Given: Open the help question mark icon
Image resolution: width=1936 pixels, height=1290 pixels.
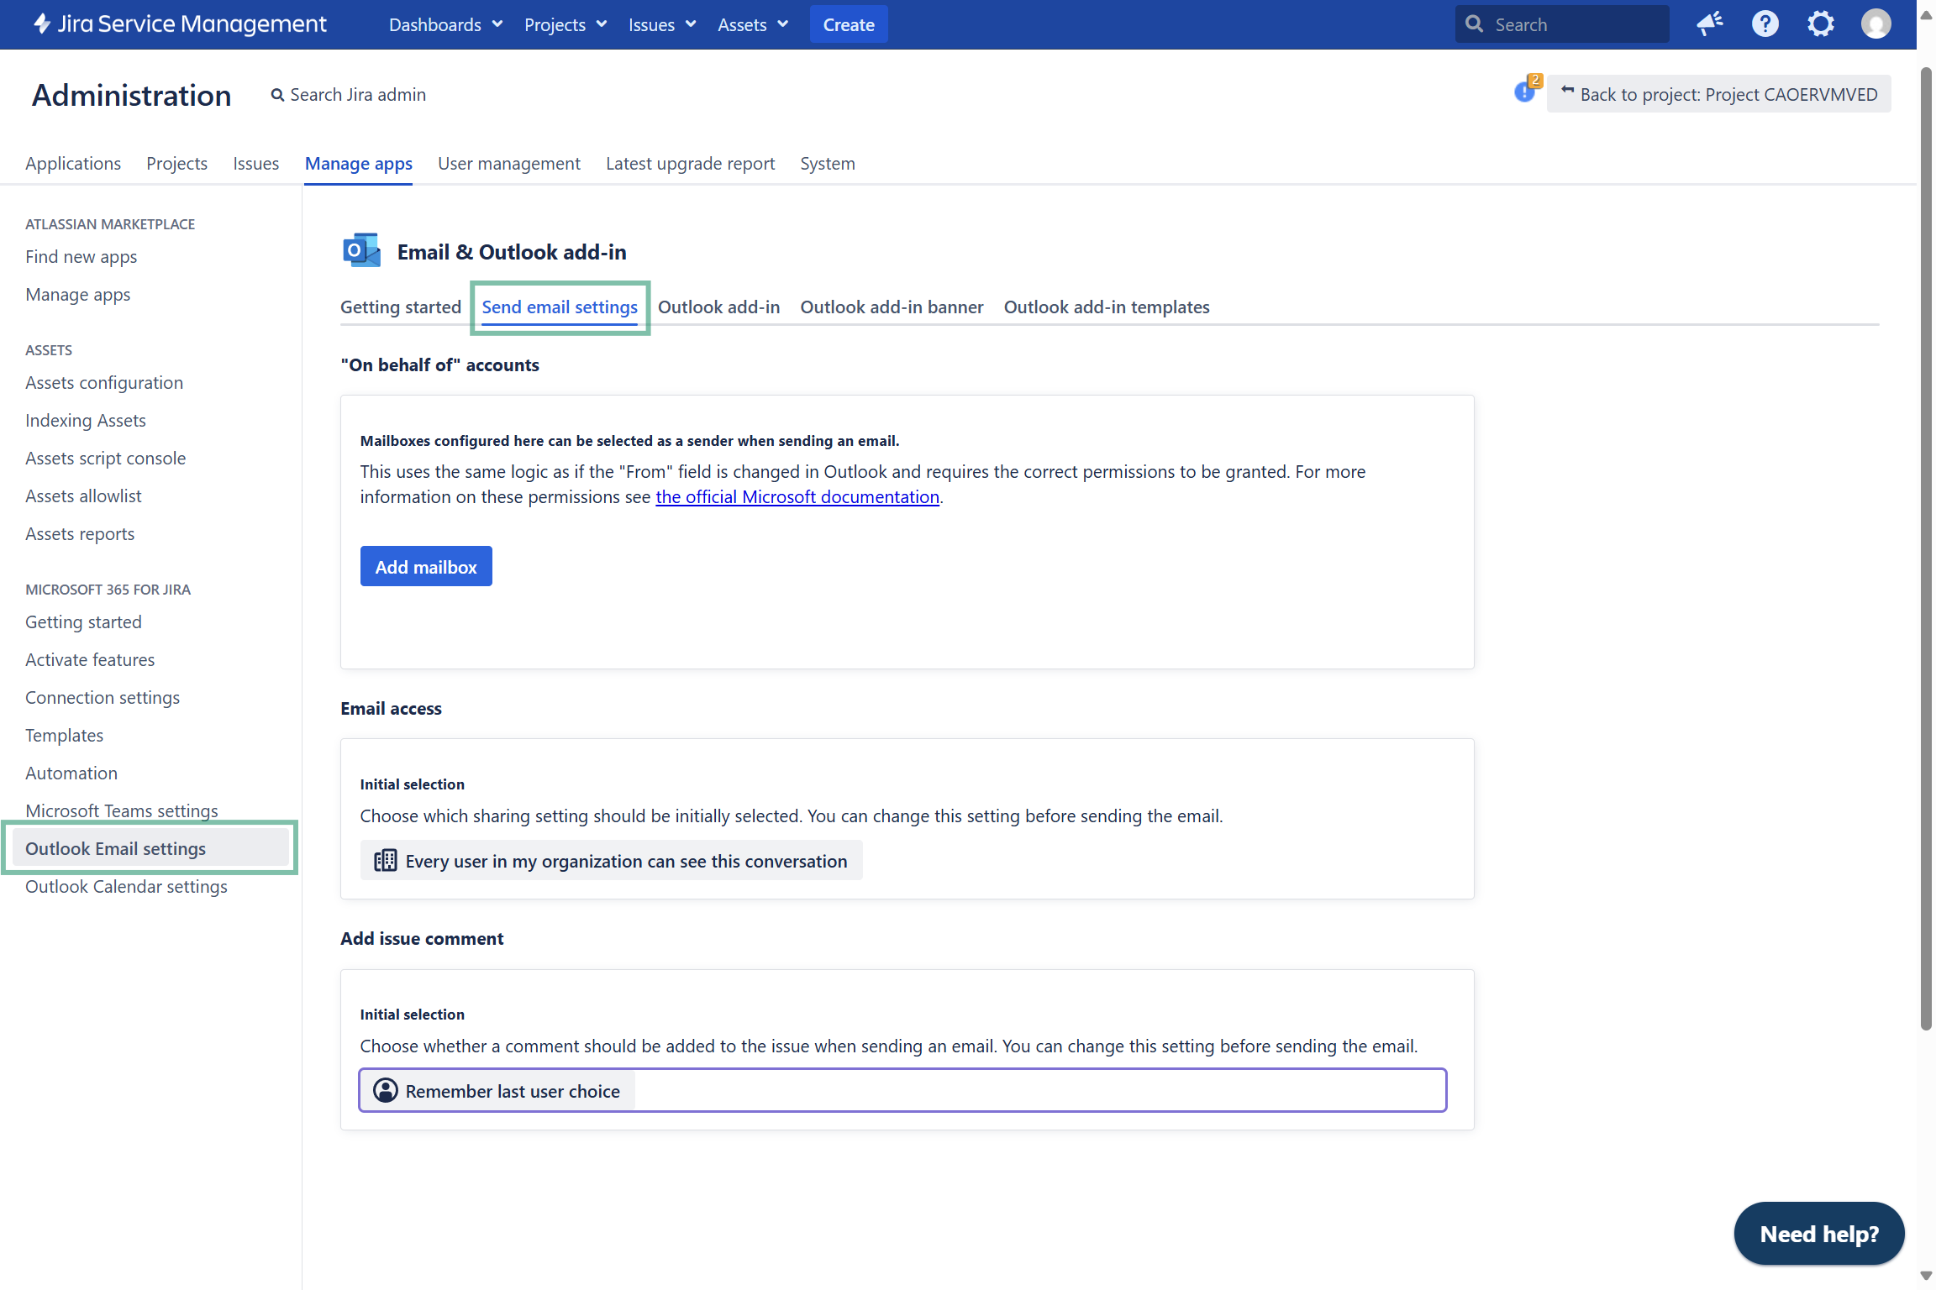Looking at the screenshot, I should 1765,24.
